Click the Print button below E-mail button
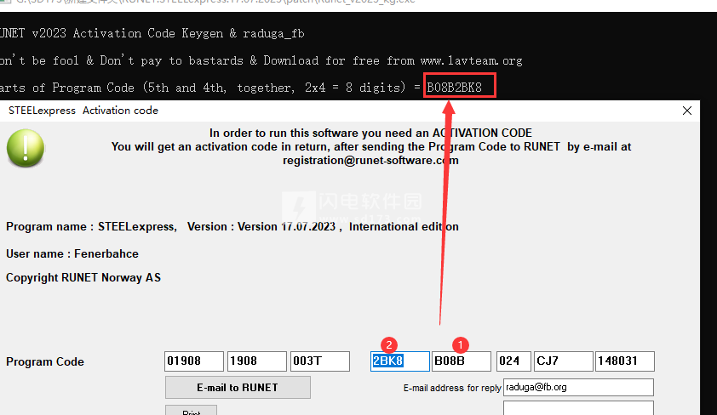 [191, 410]
